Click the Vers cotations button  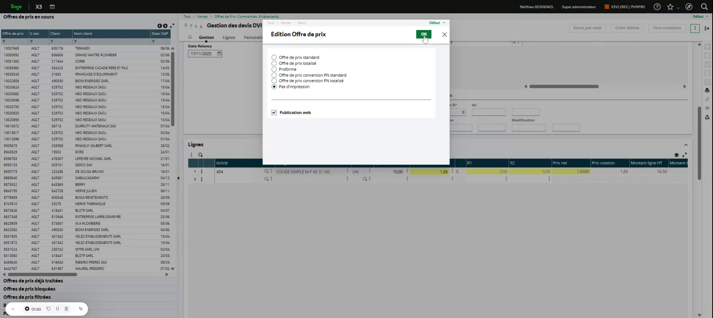667,28
